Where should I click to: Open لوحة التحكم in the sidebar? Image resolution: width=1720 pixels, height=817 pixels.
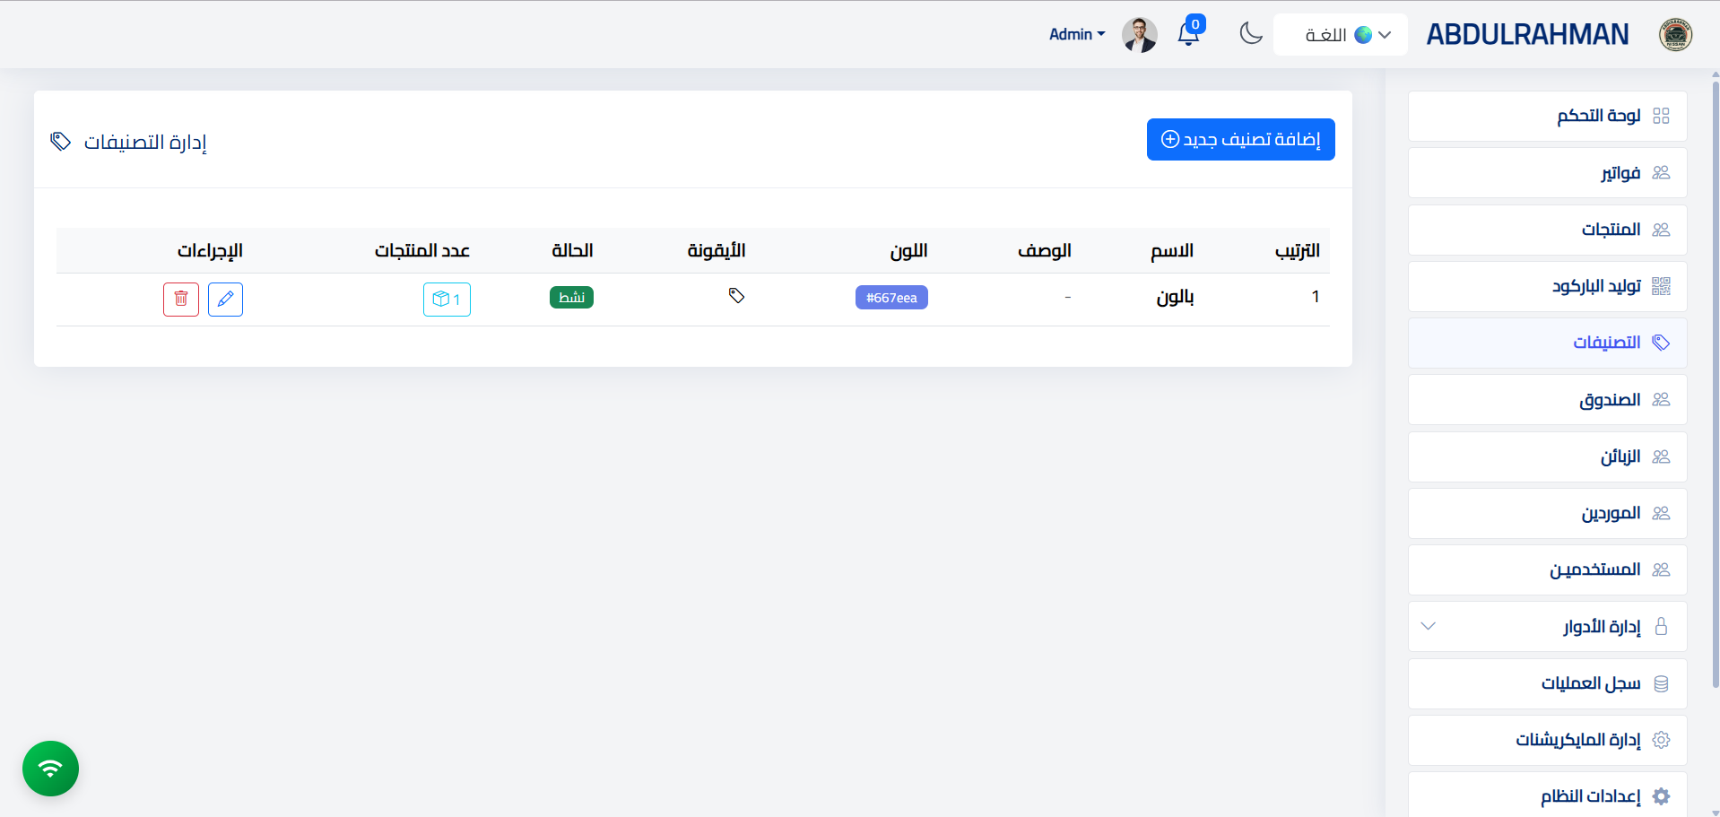click(x=1547, y=116)
